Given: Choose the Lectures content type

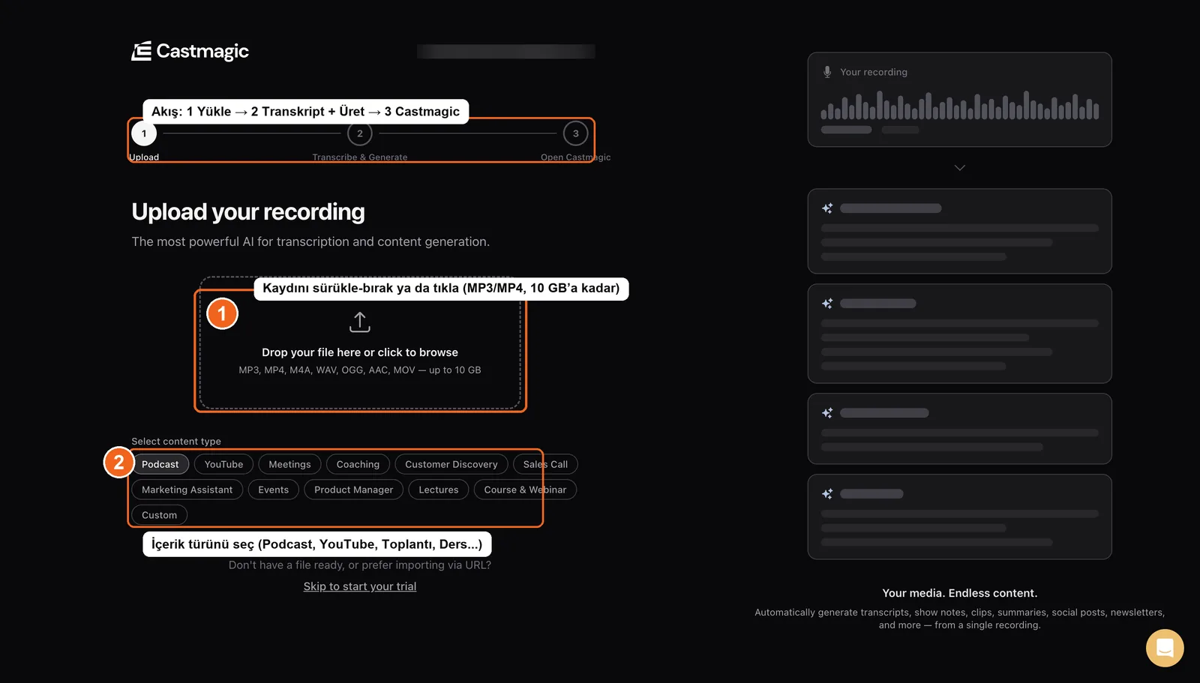Looking at the screenshot, I should click(x=439, y=490).
